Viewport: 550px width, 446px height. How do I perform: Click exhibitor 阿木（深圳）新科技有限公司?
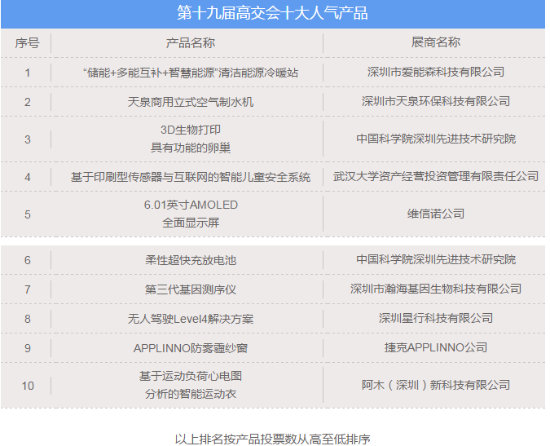coord(436,386)
